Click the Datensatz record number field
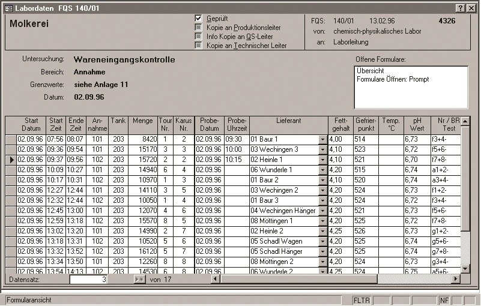The height and width of the screenshot is (306, 481). 89,279
